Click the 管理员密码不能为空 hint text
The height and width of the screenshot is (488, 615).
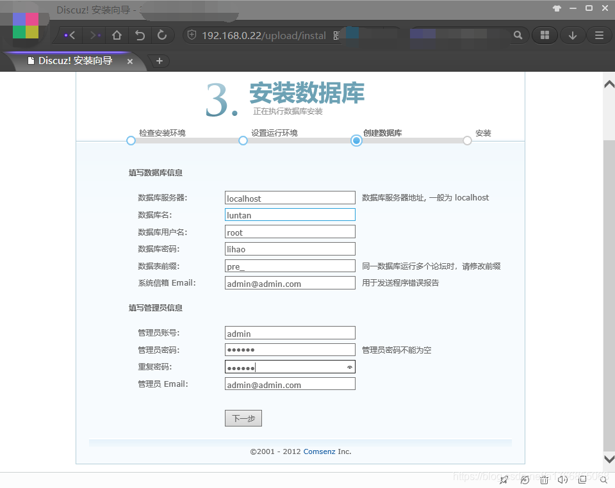click(397, 350)
